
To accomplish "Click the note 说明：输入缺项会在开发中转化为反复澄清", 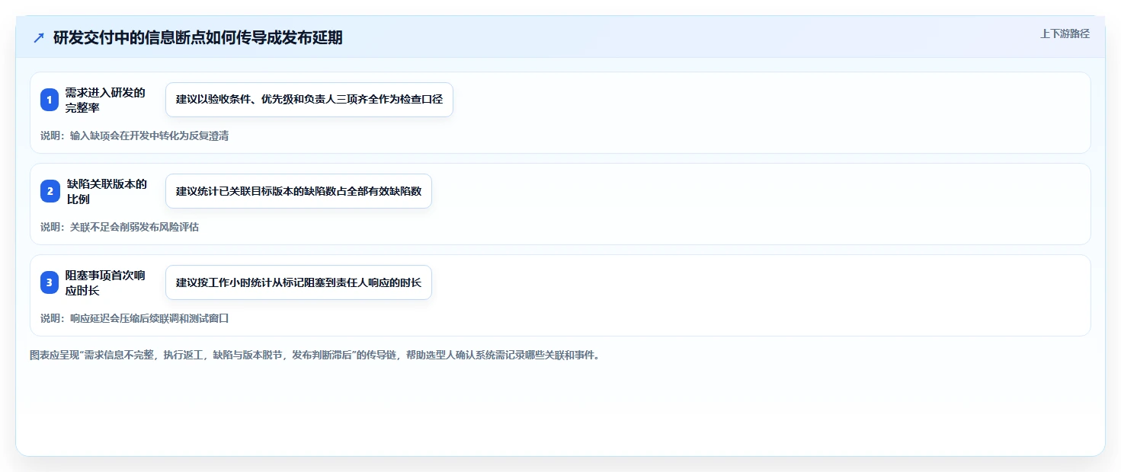I will coord(135,136).
